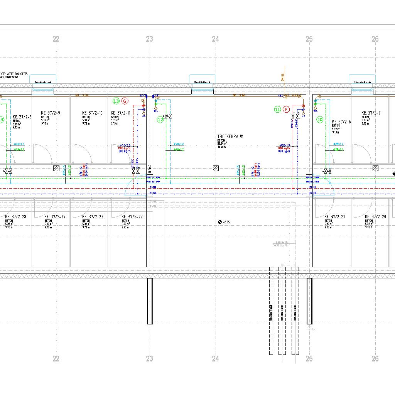
Task: Click the valve symbol beside green marker 12
Action: click(x=168, y=116)
